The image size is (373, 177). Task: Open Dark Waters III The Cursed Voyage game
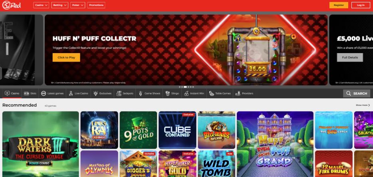tap(40, 144)
